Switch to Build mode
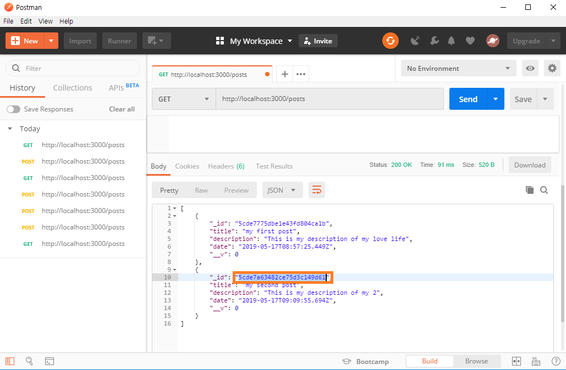Image resolution: width=566 pixels, height=370 pixels. coord(430,361)
